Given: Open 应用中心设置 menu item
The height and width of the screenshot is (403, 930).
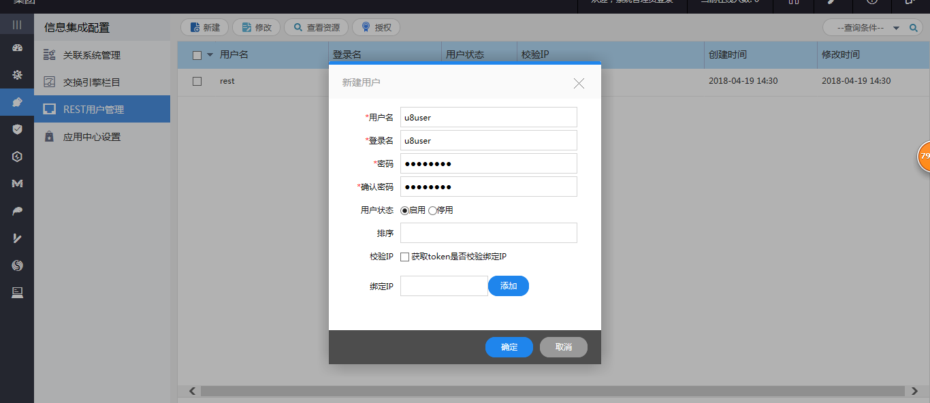Looking at the screenshot, I should click(102, 136).
